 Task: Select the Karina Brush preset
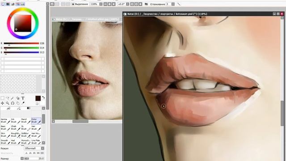coord(5,121)
